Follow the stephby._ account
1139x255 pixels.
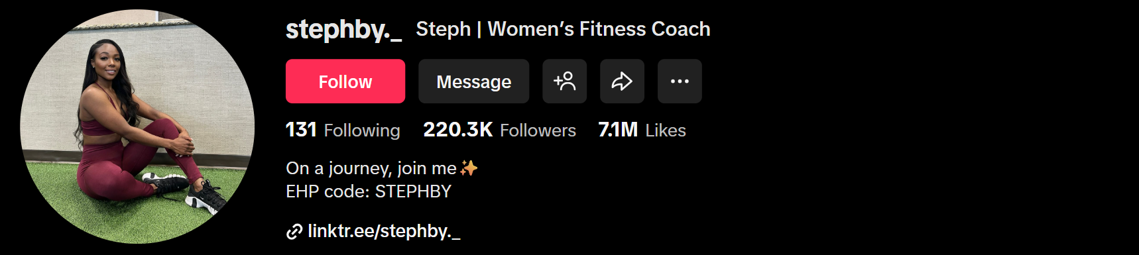point(345,81)
